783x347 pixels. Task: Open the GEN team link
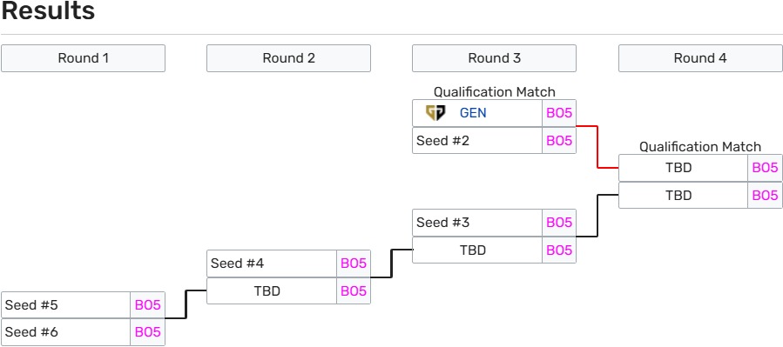tap(473, 113)
